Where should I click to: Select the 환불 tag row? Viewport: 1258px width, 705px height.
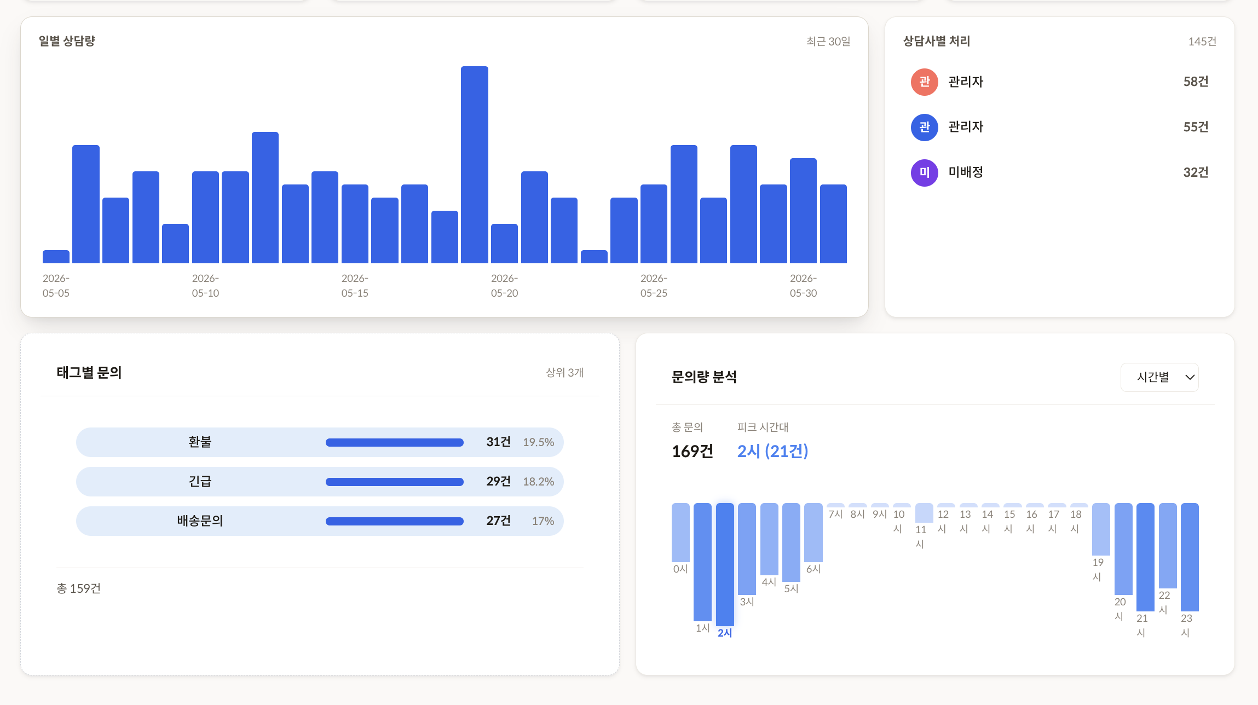coord(320,442)
